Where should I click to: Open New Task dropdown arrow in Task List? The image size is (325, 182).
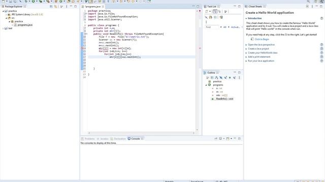point(210,12)
